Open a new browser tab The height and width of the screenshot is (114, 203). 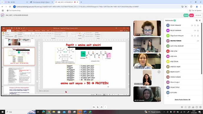pyautogui.click(x=81, y=2)
